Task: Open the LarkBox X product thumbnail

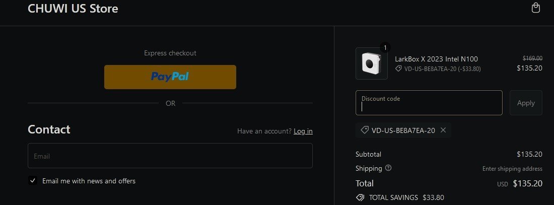Action: [x=372, y=63]
